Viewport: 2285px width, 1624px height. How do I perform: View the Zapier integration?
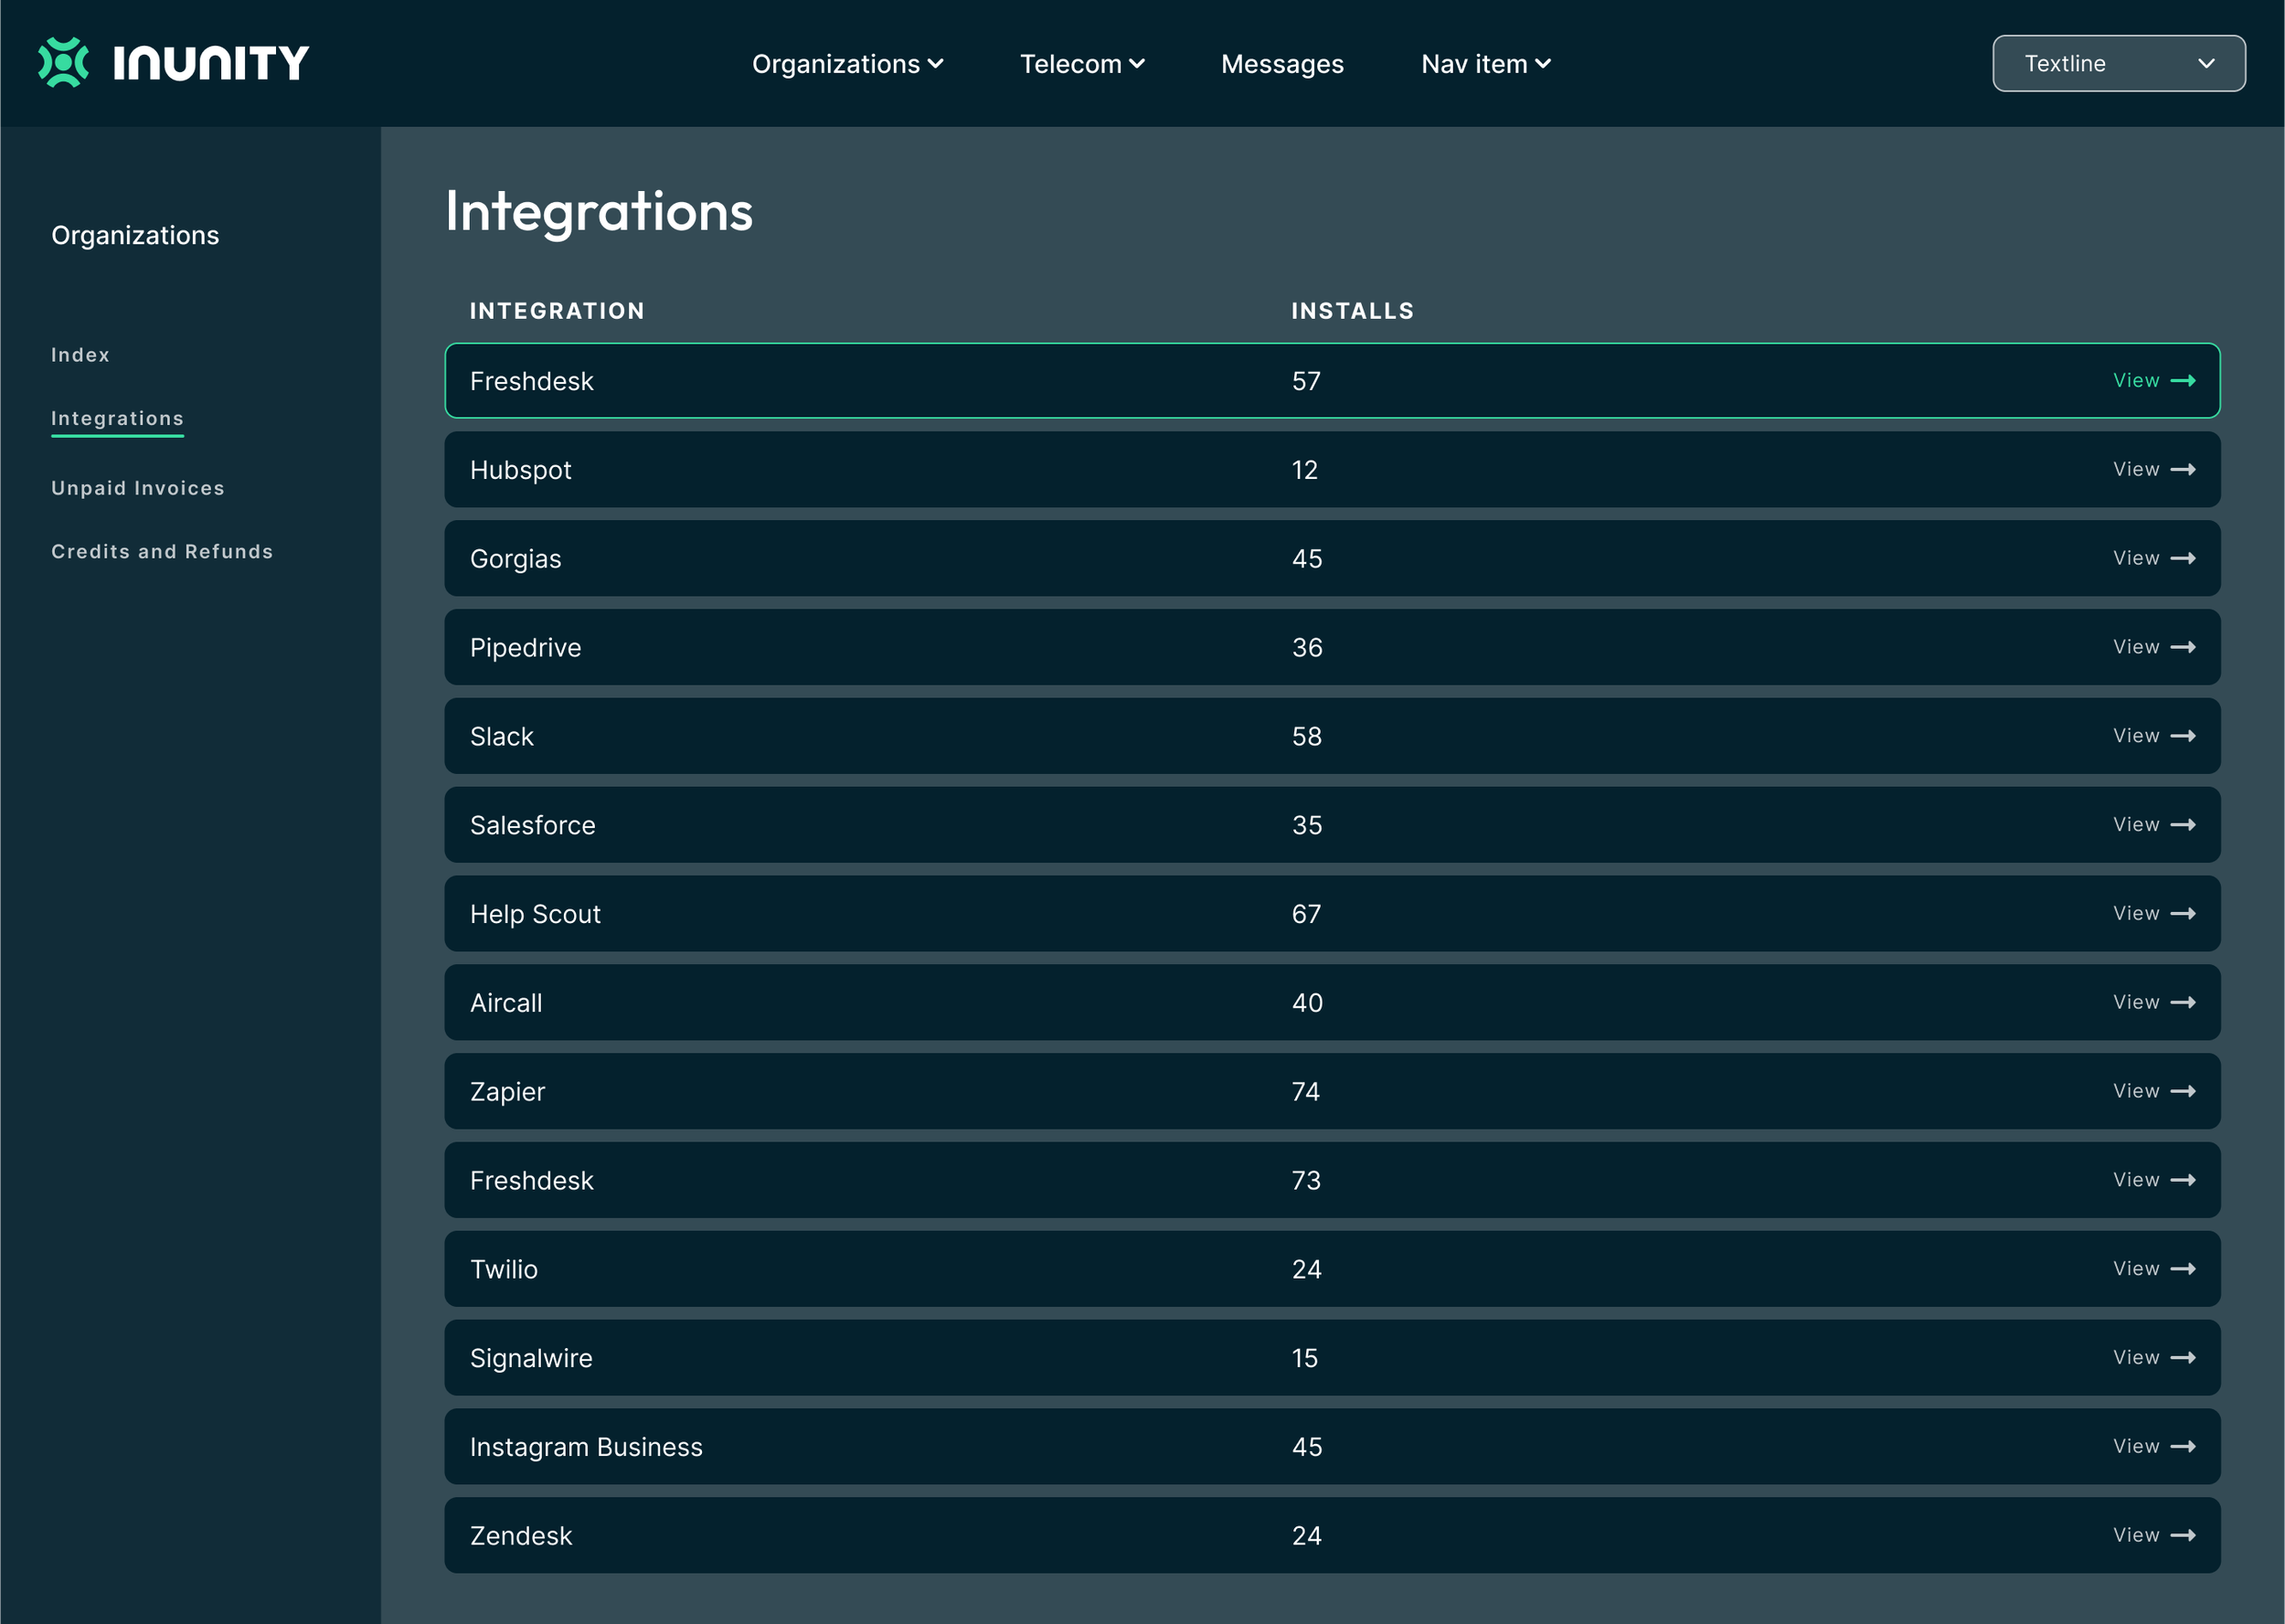(x=2154, y=1092)
